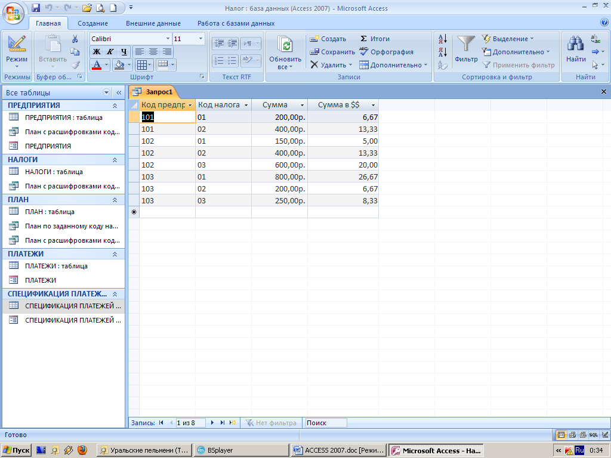Click the Undo arrow in quick access toolbar
The width and height of the screenshot is (611, 458).
(x=48, y=8)
